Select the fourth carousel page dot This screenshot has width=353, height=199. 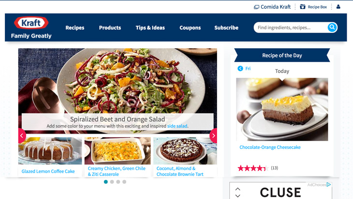[x=124, y=182]
